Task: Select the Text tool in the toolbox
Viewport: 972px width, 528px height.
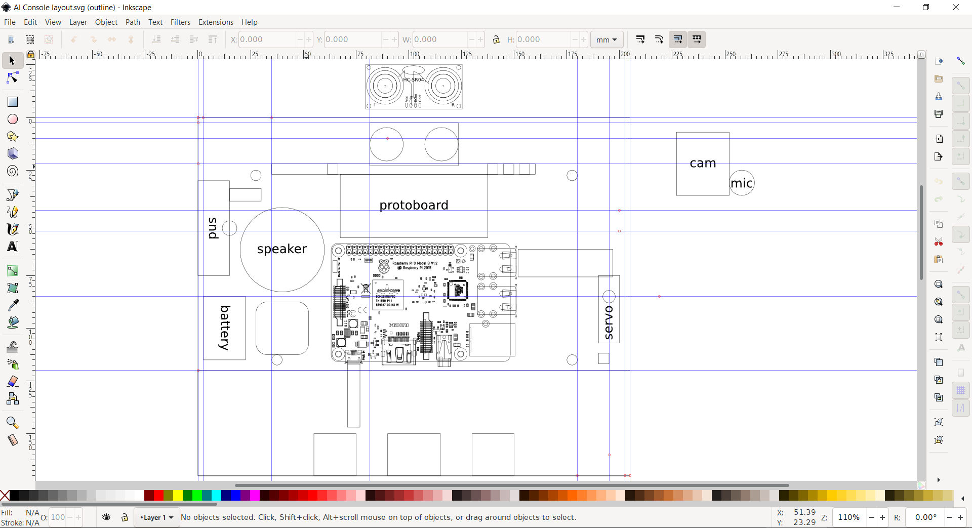Action: tap(12, 247)
